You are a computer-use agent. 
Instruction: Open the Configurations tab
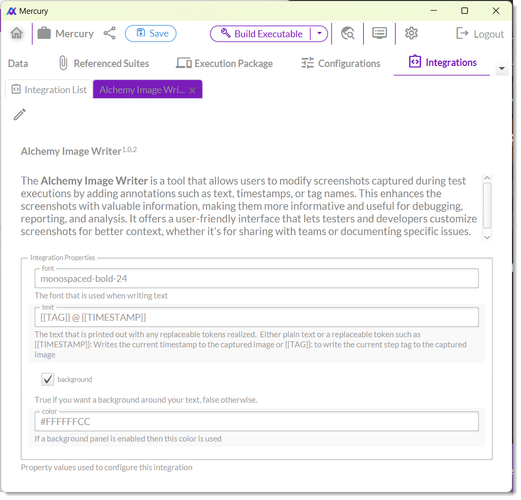click(x=341, y=63)
